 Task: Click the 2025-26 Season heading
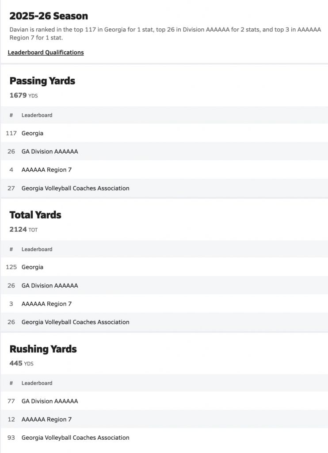(49, 16)
